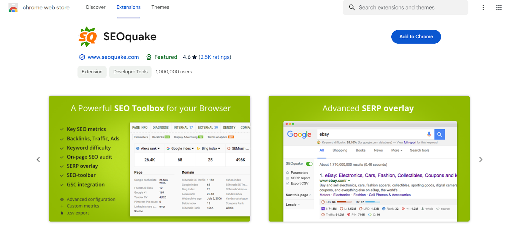
Task: Click the SEOquake extension title
Action: (x=130, y=37)
